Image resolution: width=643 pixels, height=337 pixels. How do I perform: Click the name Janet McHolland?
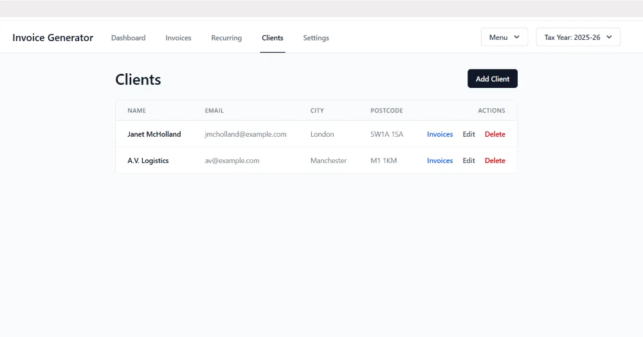tap(154, 134)
